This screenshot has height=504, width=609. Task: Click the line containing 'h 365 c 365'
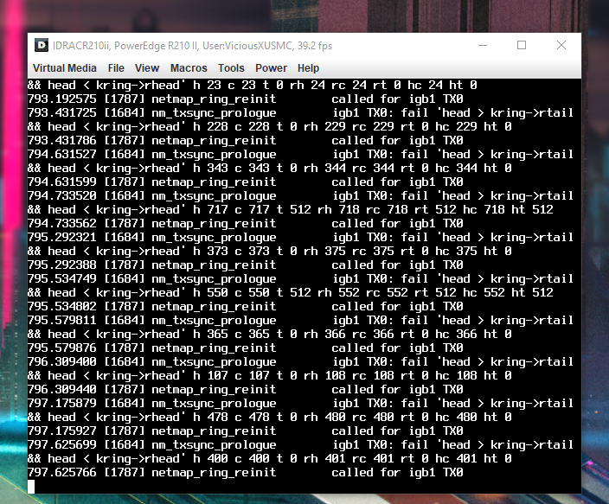pyautogui.click(x=270, y=335)
